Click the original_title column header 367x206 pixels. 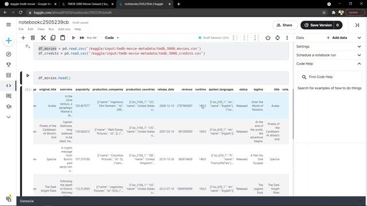pos(48,89)
